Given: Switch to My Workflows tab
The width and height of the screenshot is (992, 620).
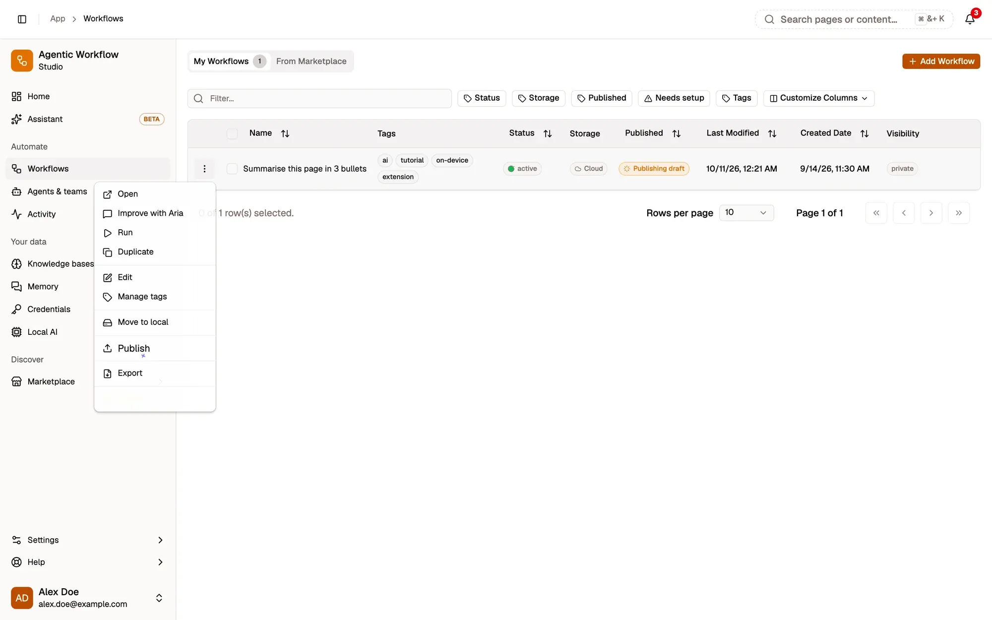Looking at the screenshot, I should pyautogui.click(x=230, y=61).
